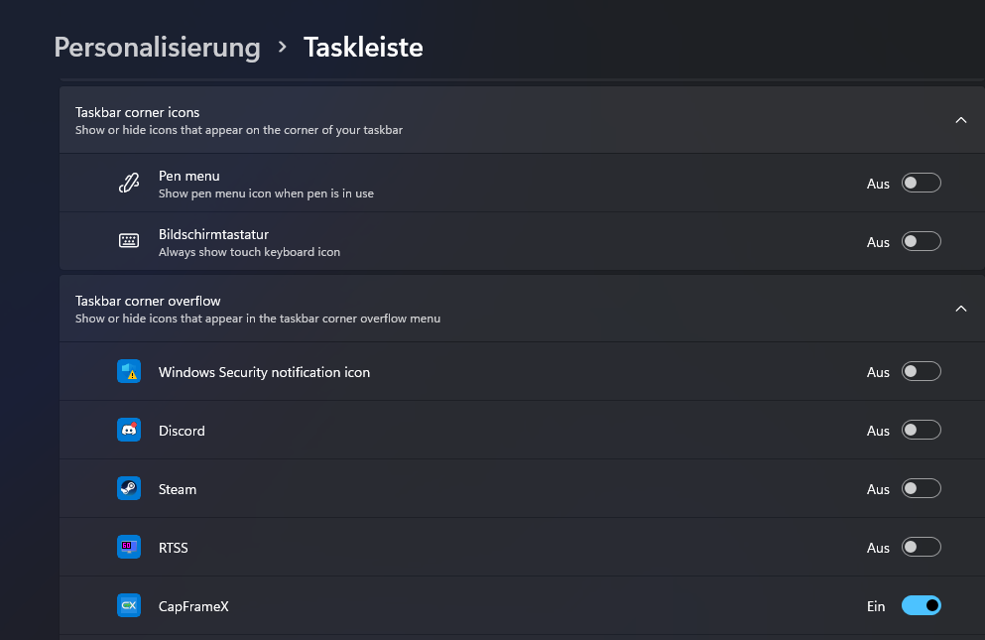Click the warning badge on the Windows Security icon
985x640 pixels.
(x=131, y=377)
